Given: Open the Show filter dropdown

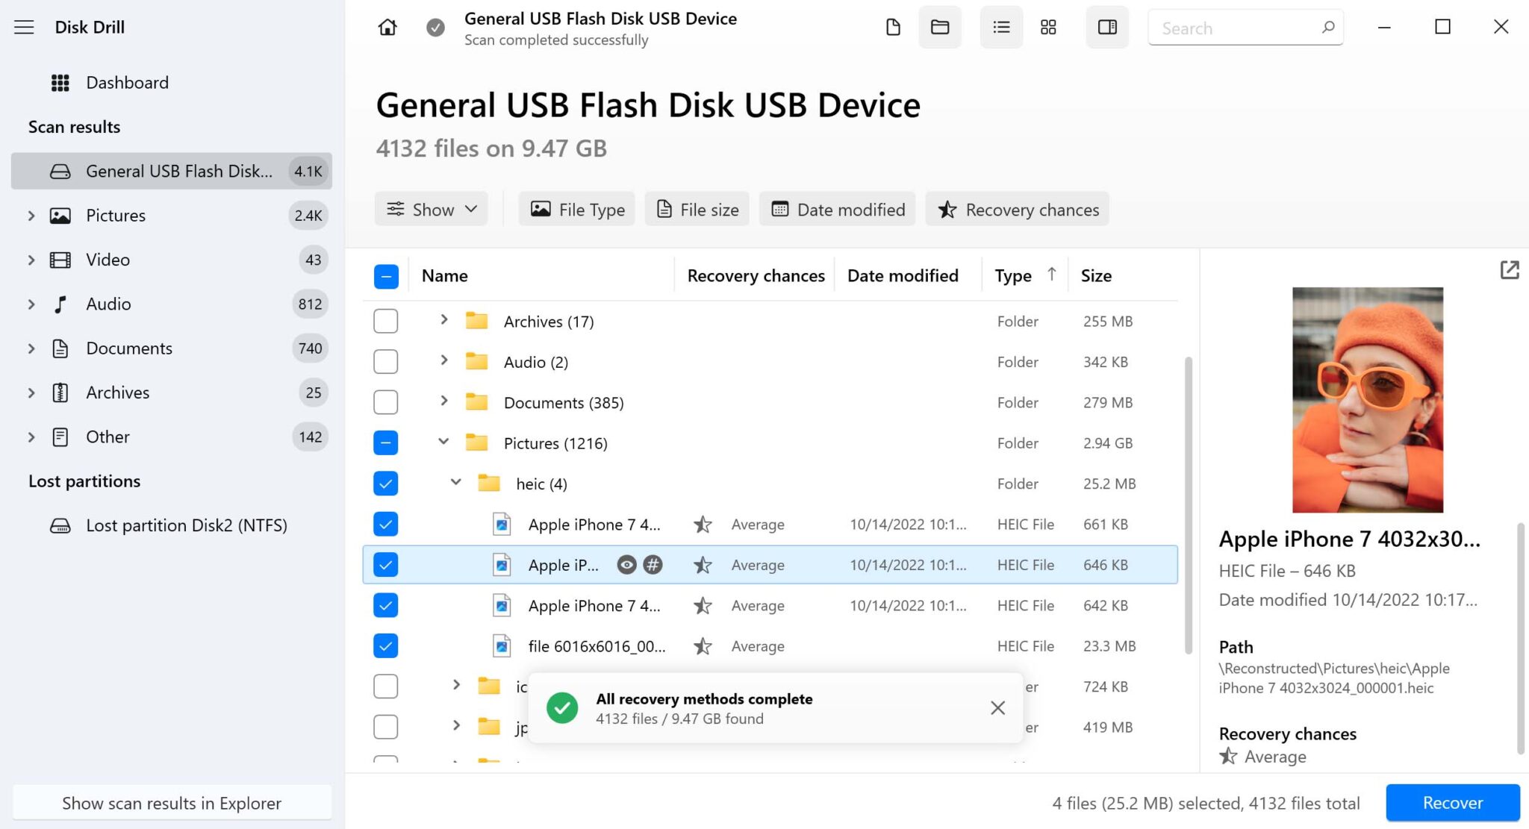Looking at the screenshot, I should click(x=431, y=209).
